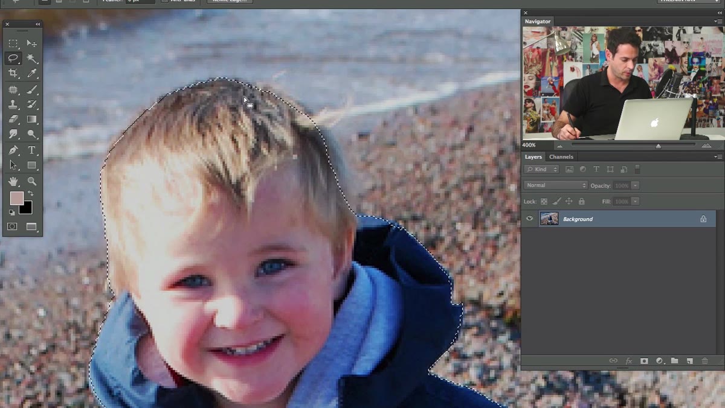Image resolution: width=725 pixels, height=408 pixels.
Task: Select the Zoom tool in toolbox
Action: [32, 181]
